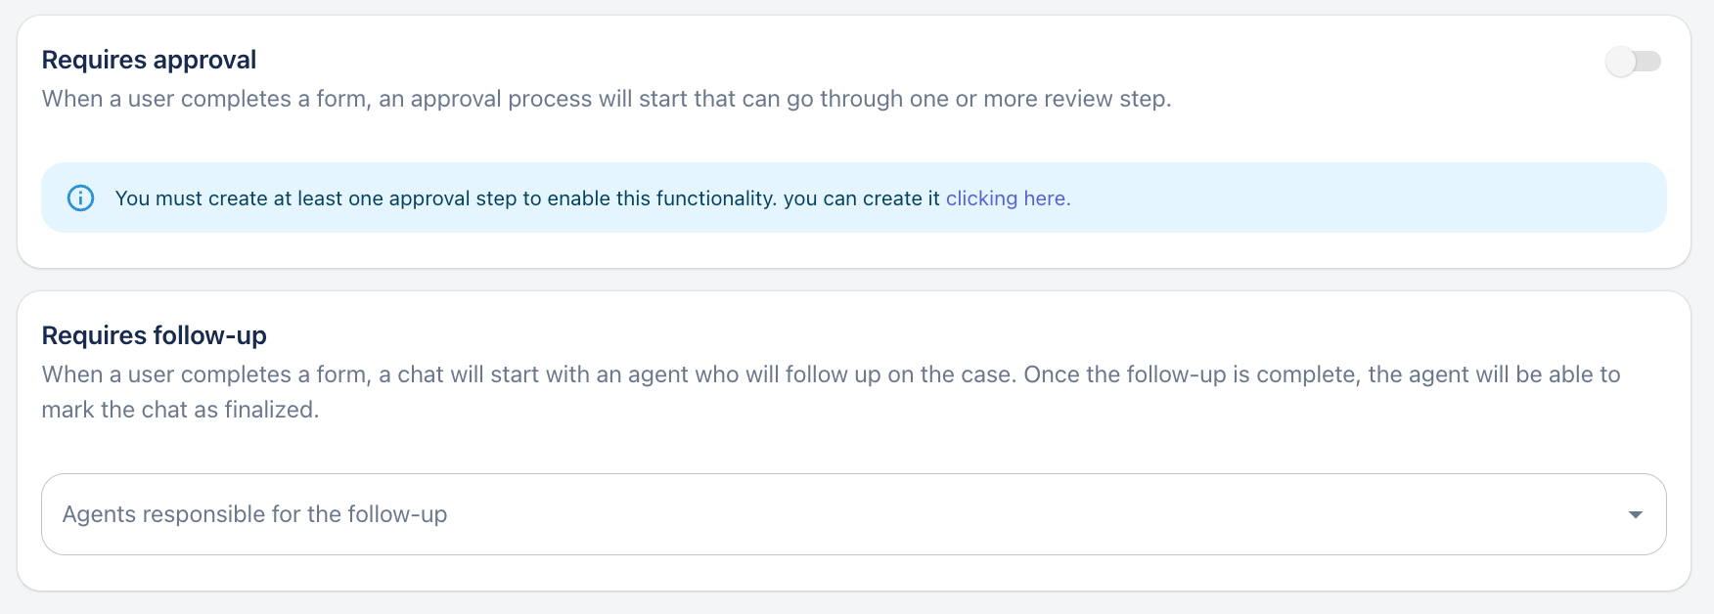The width and height of the screenshot is (1714, 614).
Task: Click the follow-up chat description paragraph
Action: point(831,375)
